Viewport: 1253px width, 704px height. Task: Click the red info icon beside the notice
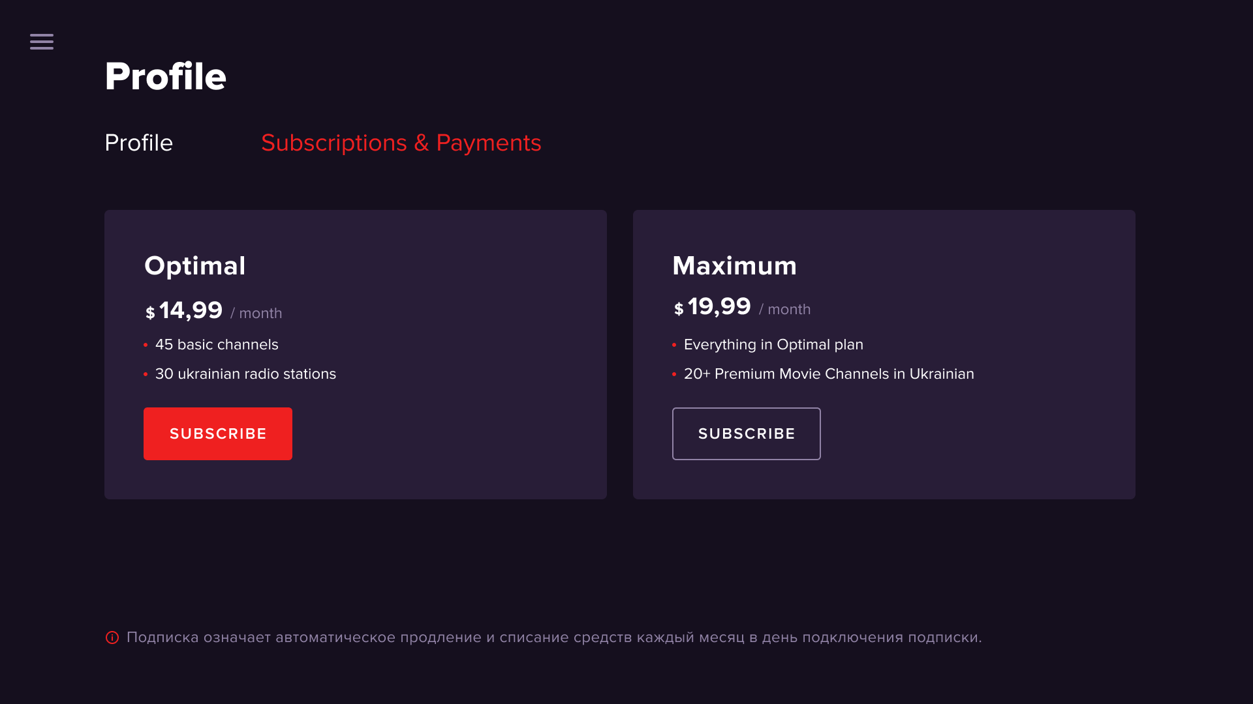tap(112, 638)
